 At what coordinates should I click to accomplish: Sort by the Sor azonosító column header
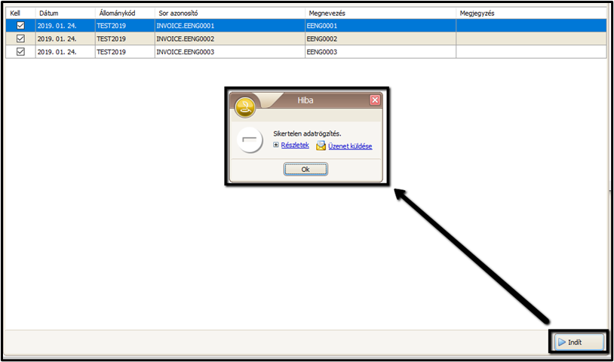pyautogui.click(x=230, y=14)
